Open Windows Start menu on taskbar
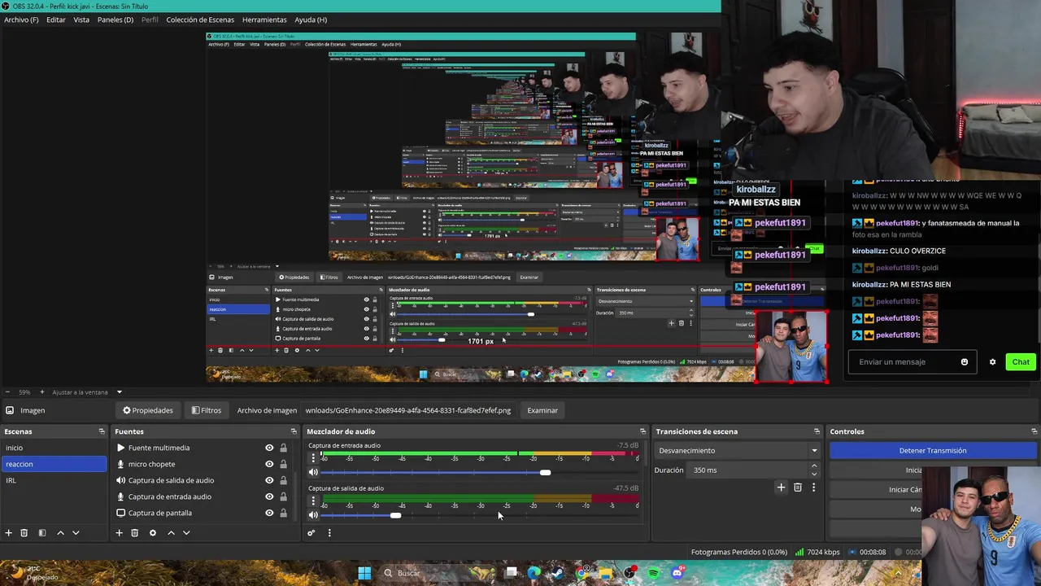The height and width of the screenshot is (586, 1041). pyautogui.click(x=364, y=573)
